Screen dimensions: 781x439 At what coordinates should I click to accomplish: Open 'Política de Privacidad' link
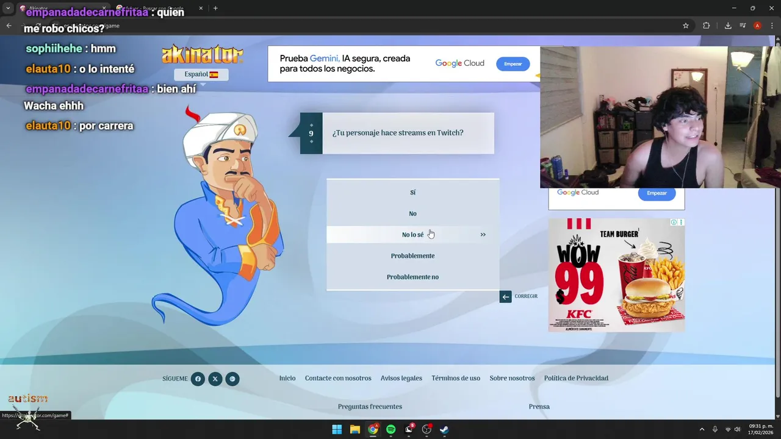(x=576, y=378)
